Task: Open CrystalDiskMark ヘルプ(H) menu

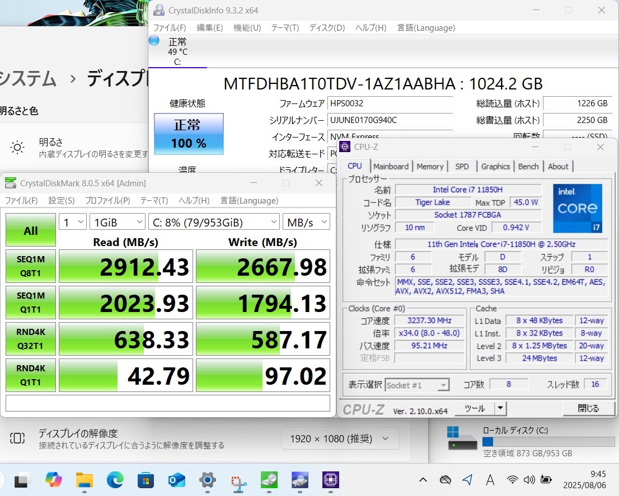Action: 194,201
